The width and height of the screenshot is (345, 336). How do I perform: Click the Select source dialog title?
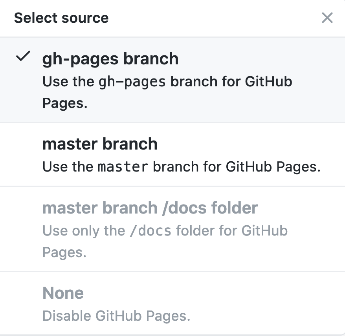61,18
